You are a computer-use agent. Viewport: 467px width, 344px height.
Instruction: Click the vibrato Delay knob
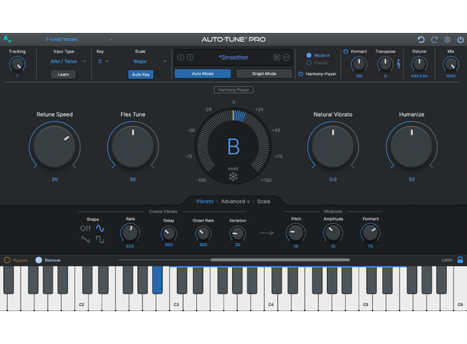(x=169, y=234)
